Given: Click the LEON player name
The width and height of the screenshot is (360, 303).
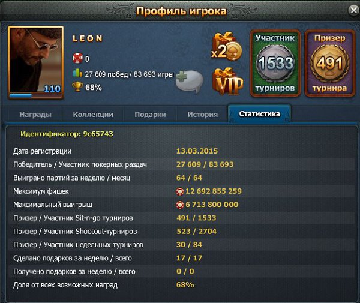Looking at the screenshot, I should (x=88, y=38).
